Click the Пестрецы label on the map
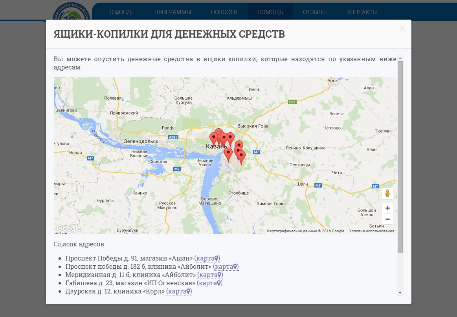This screenshot has height=317, width=457. click(299, 165)
